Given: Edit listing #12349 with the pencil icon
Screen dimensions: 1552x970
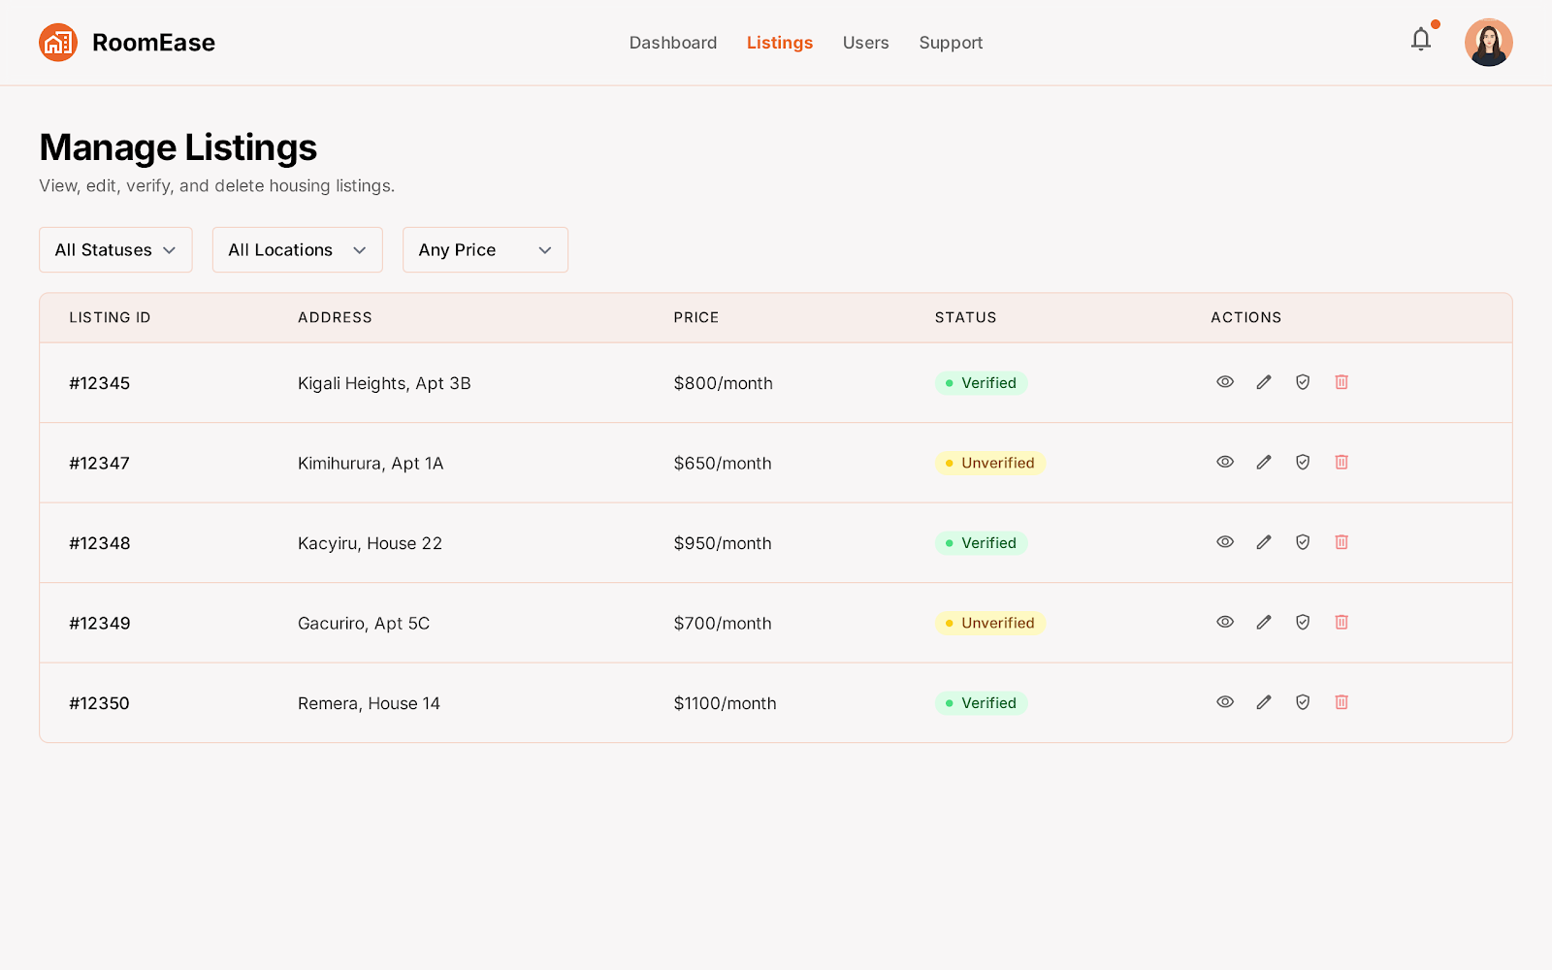Looking at the screenshot, I should coord(1264,622).
